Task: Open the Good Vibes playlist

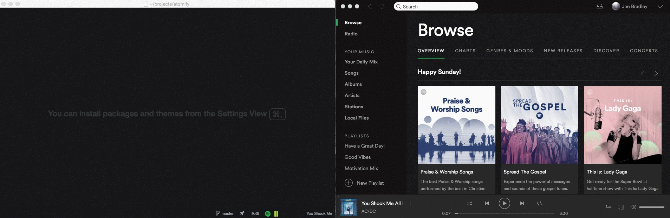Action: tap(358, 157)
